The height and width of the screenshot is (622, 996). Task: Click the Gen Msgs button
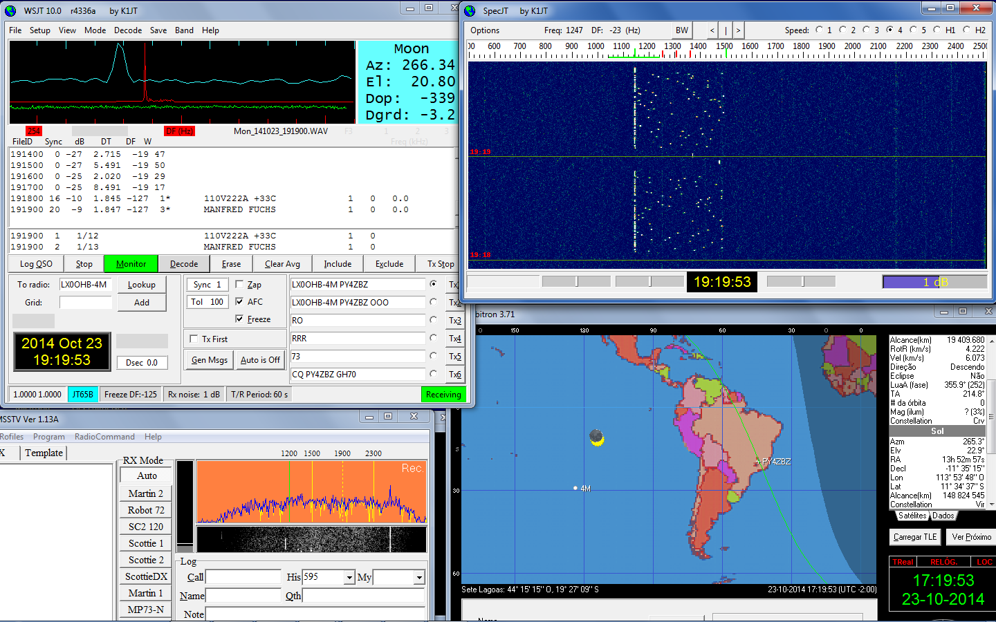pyautogui.click(x=210, y=360)
